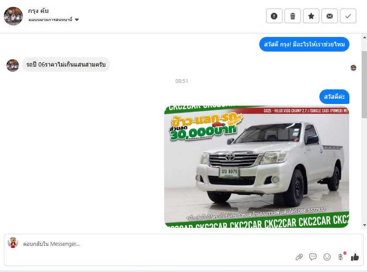Mark conversation as unread with envelope icon
Image resolution: width=367 pixels, height=272 pixels.
[330, 16]
